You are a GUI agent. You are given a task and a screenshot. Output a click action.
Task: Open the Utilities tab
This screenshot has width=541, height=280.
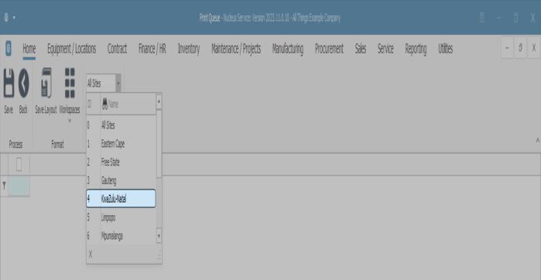[446, 49]
